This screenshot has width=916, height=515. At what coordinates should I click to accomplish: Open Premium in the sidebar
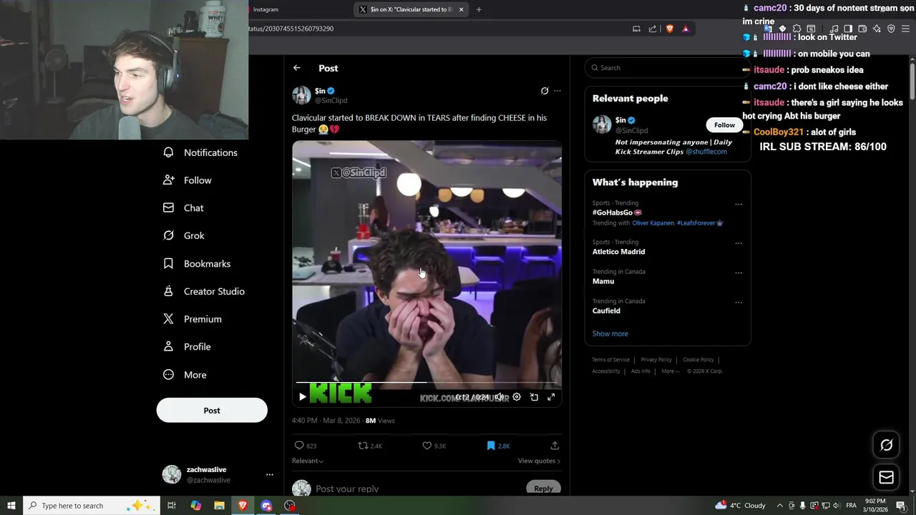pos(193,319)
